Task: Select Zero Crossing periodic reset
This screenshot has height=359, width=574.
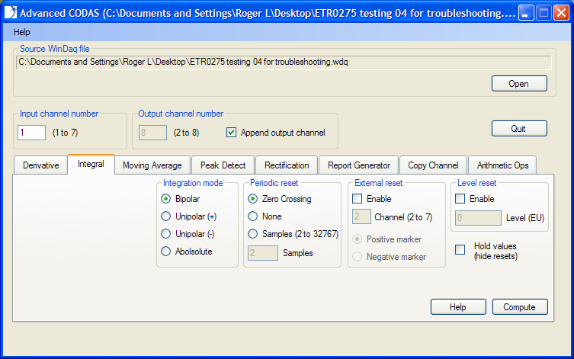Action: point(252,199)
